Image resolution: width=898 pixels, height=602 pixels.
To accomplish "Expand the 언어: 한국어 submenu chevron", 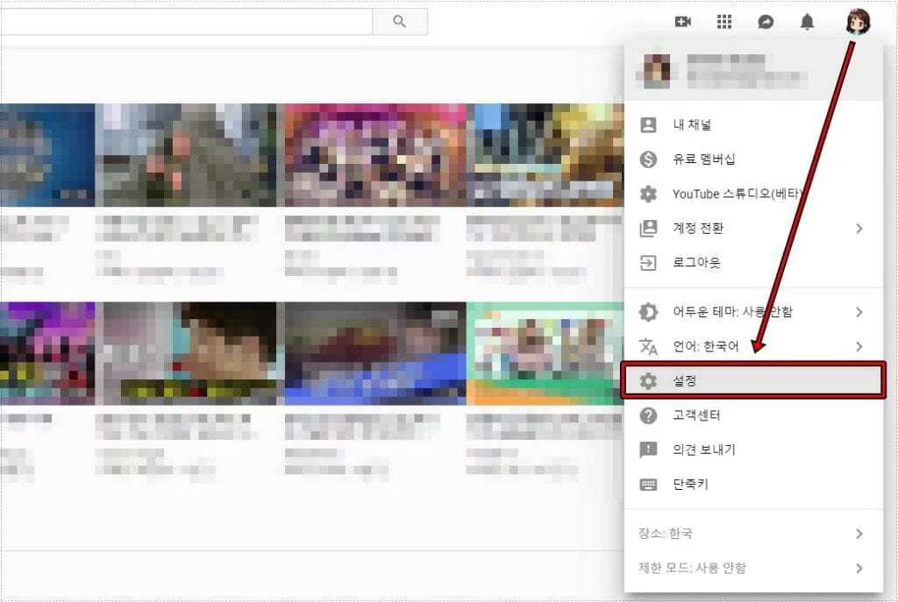I will click(x=859, y=346).
